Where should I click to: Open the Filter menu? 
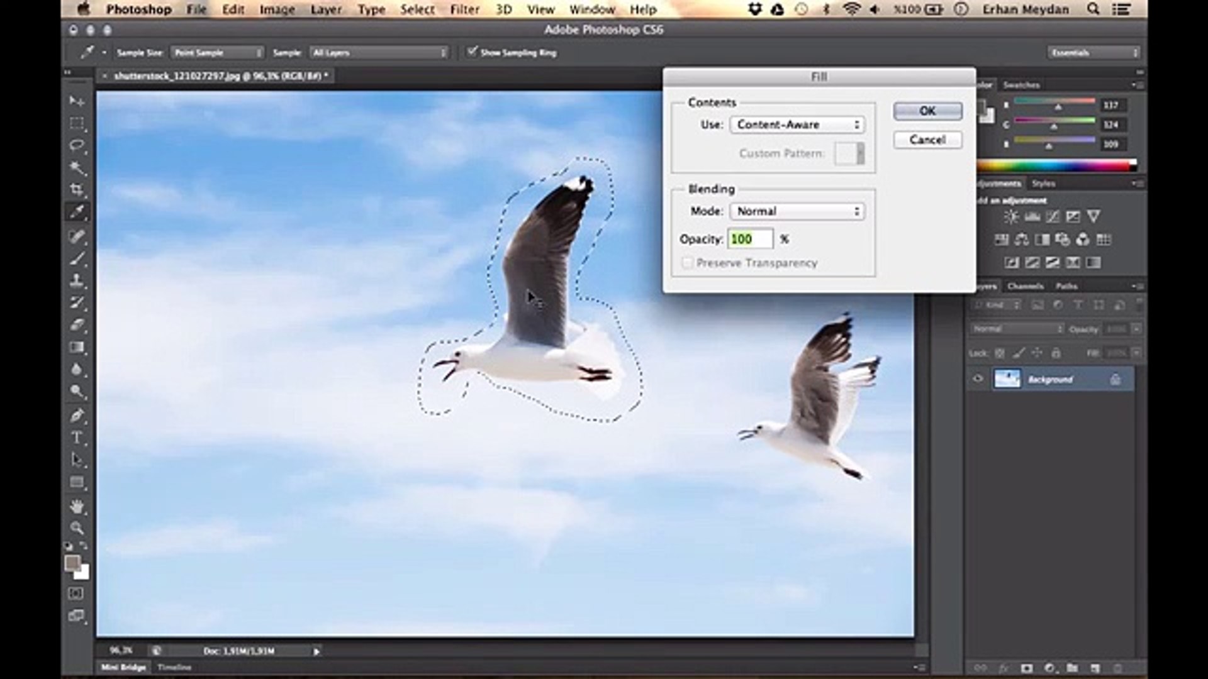click(464, 9)
